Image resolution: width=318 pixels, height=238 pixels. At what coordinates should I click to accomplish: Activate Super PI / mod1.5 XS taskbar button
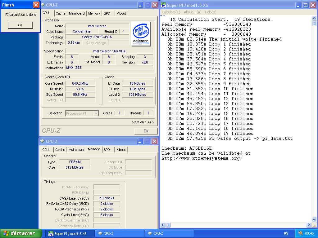[x=70, y=234]
